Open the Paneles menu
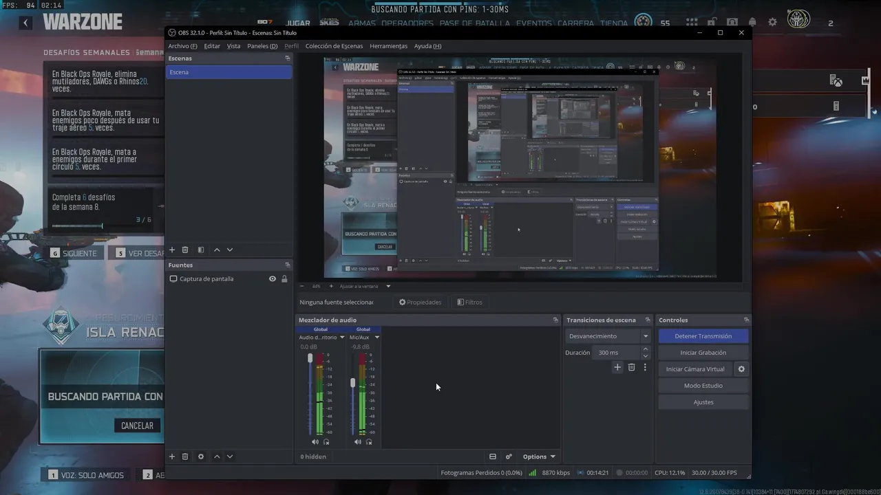 (x=262, y=46)
